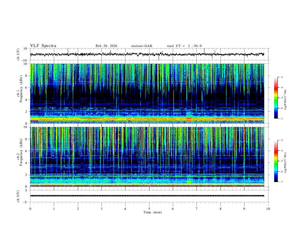The height and width of the screenshot is (234, 302).
Task: Click "-7" tick on the ch.2 colorbar
Action: 281,182
